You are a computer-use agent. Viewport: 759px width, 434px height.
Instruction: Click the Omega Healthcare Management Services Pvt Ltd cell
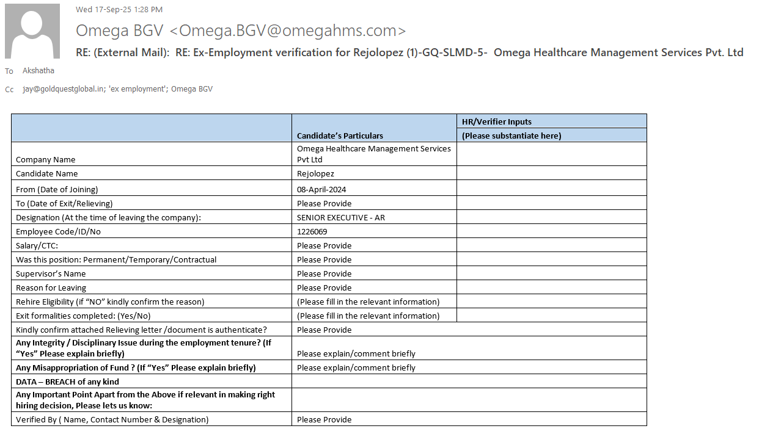pyautogui.click(x=374, y=154)
